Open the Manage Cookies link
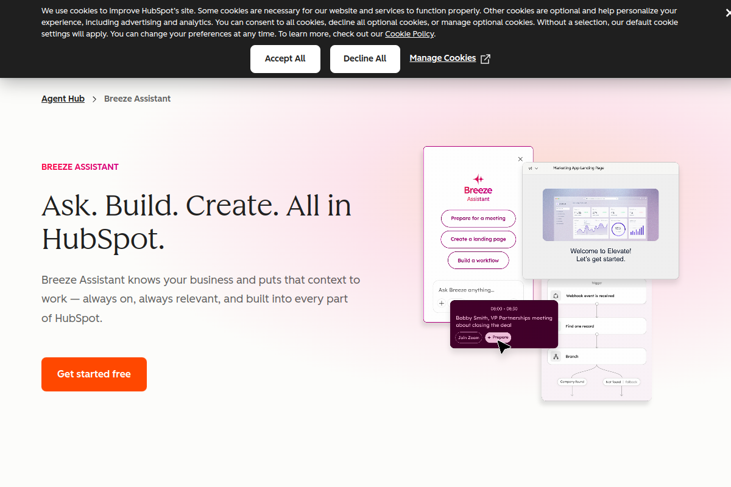731x487 pixels. (443, 58)
